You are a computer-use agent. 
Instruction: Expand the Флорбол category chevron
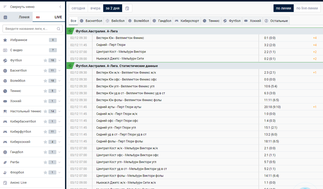click(x=59, y=172)
